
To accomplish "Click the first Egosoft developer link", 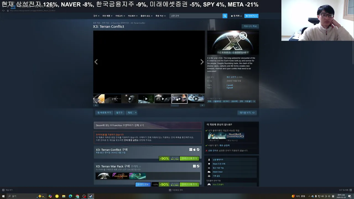I will [x=230, y=85].
